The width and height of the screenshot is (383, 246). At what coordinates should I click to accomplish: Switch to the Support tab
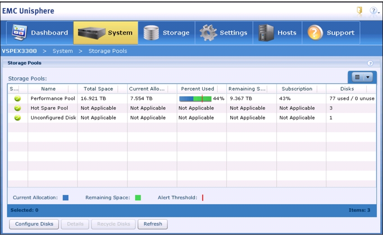pyautogui.click(x=331, y=33)
